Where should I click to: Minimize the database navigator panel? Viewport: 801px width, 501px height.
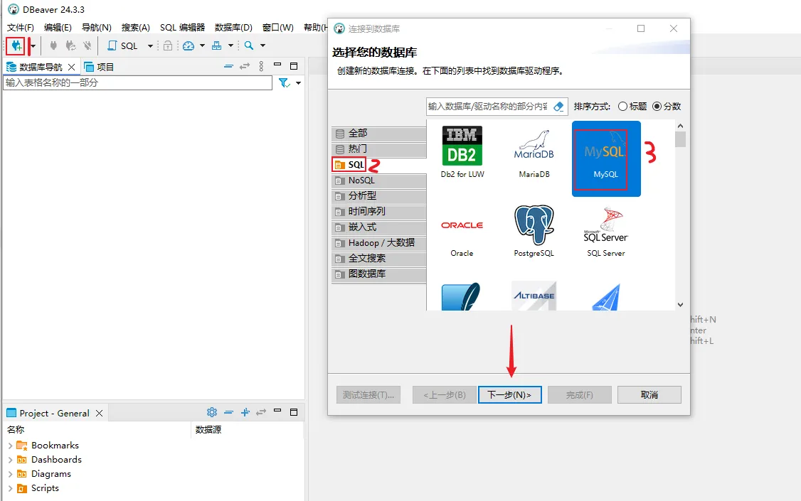pyautogui.click(x=277, y=65)
